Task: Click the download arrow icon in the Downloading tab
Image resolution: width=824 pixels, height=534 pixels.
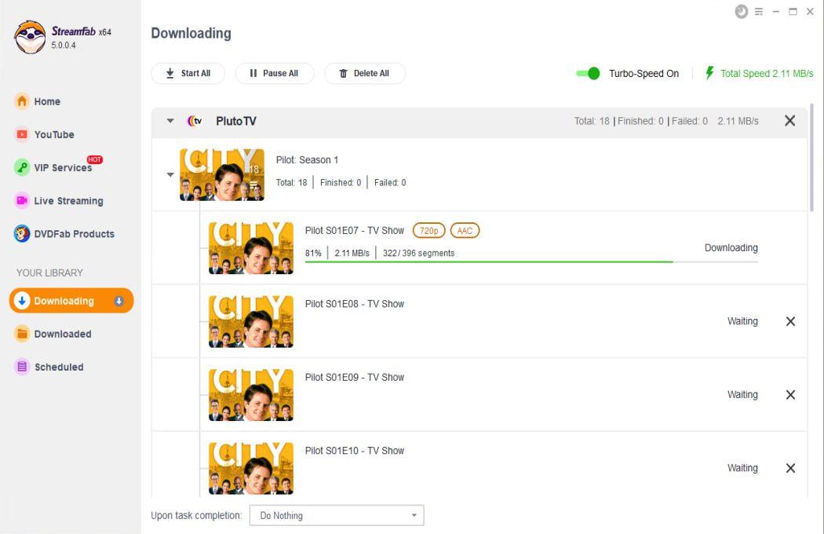Action: coord(22,301)
